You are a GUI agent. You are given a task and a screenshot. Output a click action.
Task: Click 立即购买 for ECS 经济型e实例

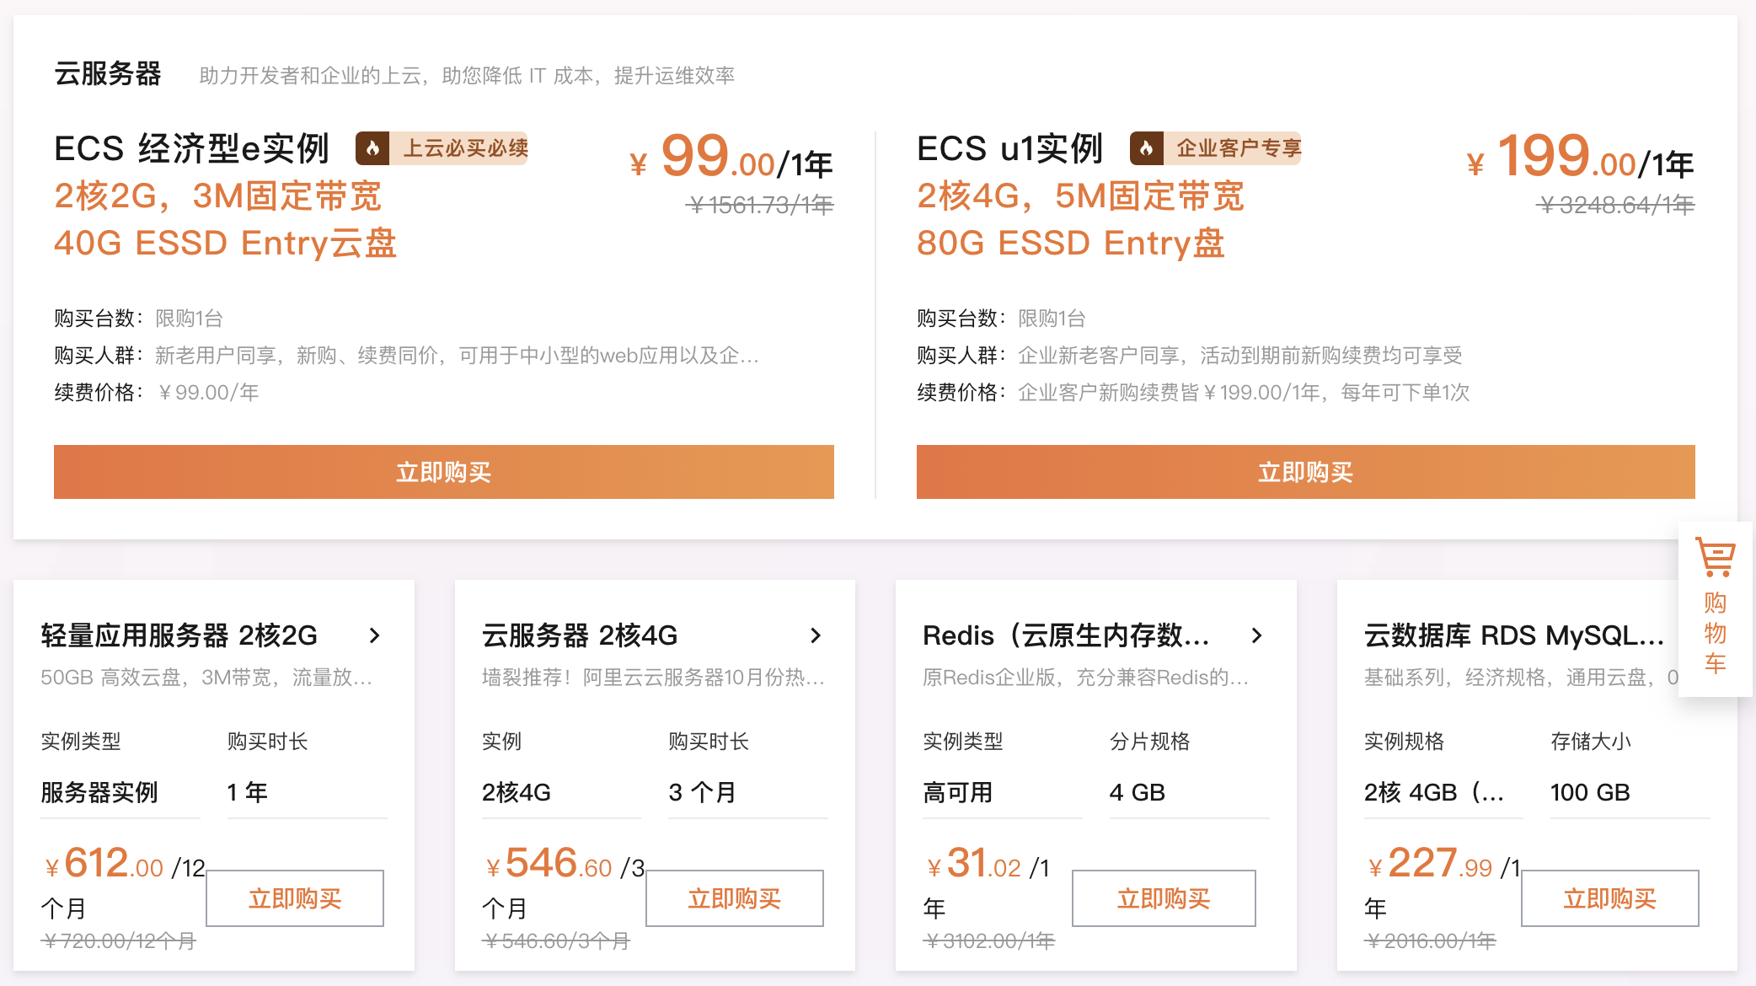(443, 472)
